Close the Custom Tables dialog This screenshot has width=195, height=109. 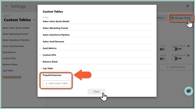[x=96, y=92]
